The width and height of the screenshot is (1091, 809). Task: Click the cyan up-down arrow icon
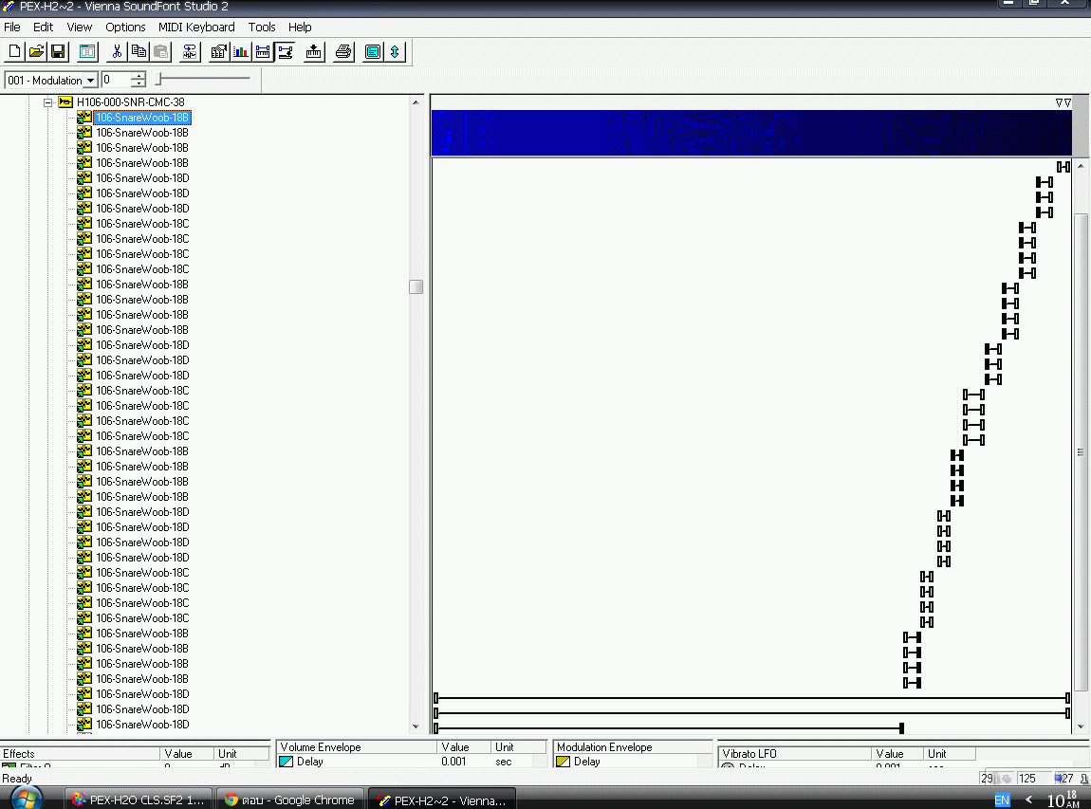tap(396, 51)
